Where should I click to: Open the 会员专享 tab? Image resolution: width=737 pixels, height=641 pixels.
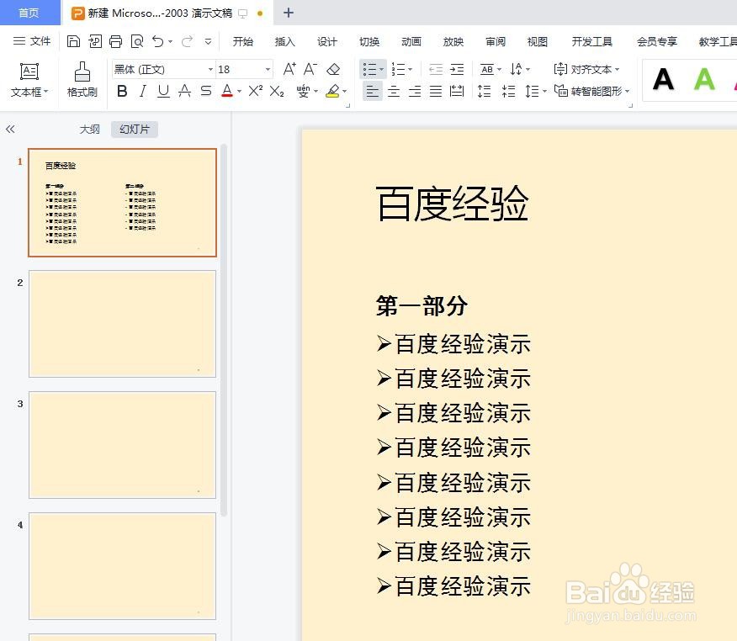coord(657,42)
